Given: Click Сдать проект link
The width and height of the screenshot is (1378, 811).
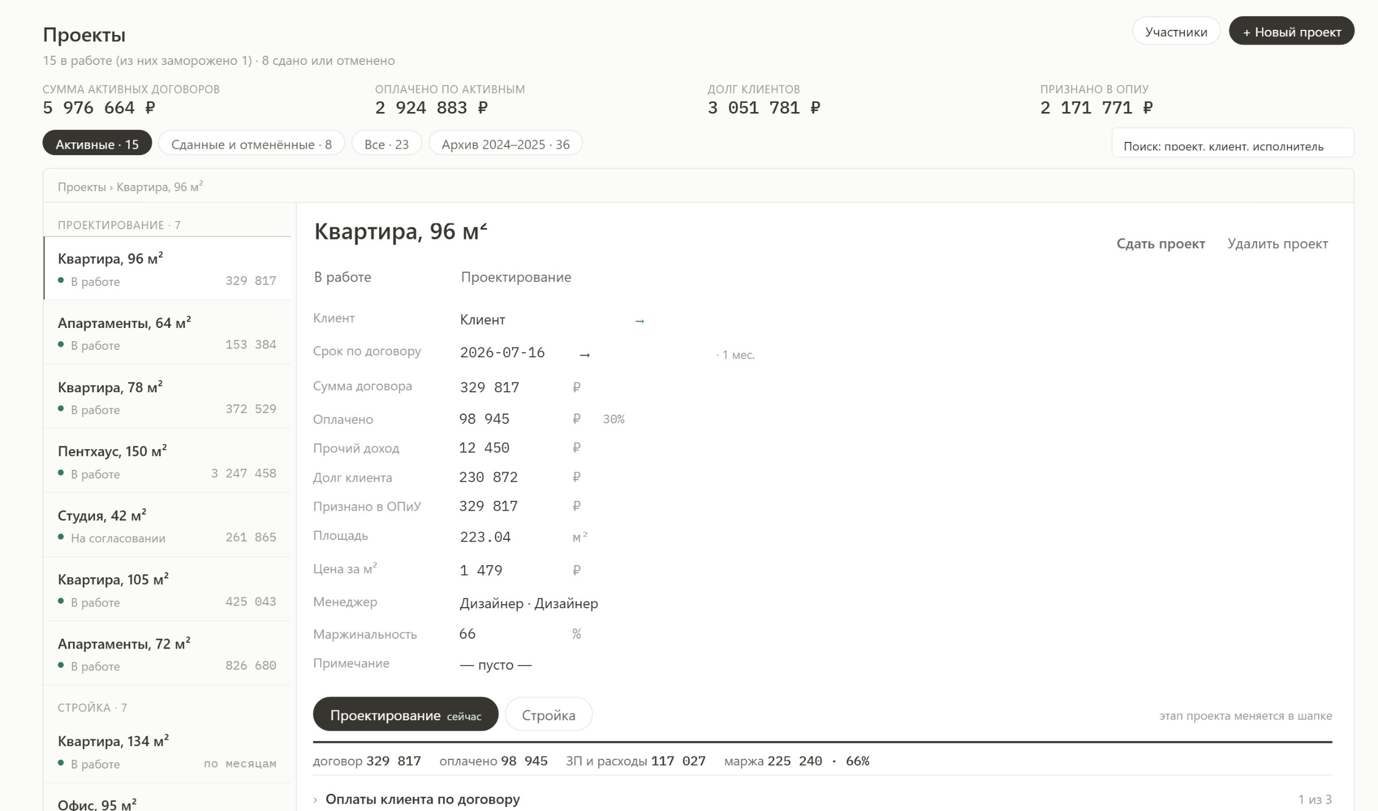Looking at the screenshot, I should 1160,244.
